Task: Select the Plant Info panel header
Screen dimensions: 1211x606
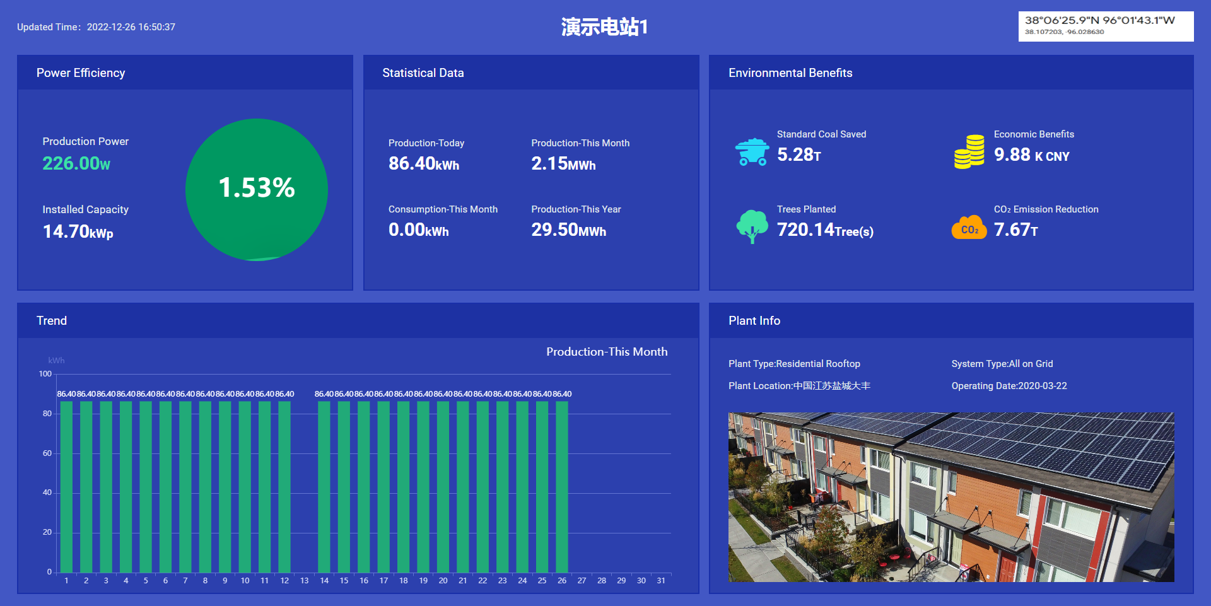Action: tap(951, 320)
